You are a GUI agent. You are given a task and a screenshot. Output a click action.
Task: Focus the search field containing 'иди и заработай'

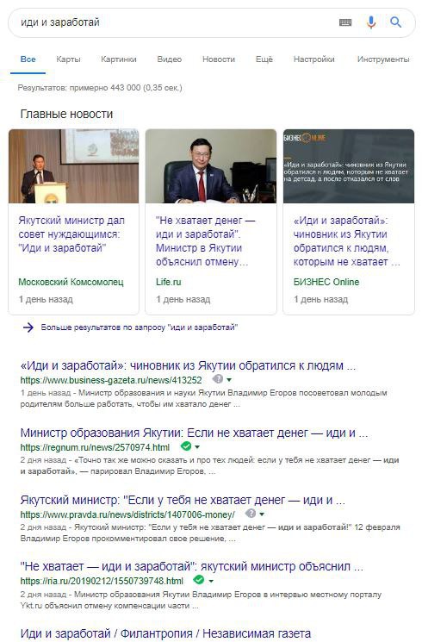point(176,22)
